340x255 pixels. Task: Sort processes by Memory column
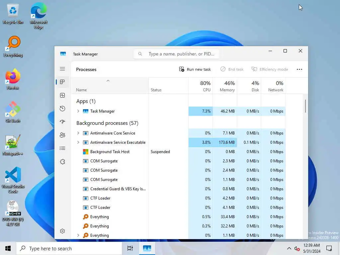click(x=225, y=86)
